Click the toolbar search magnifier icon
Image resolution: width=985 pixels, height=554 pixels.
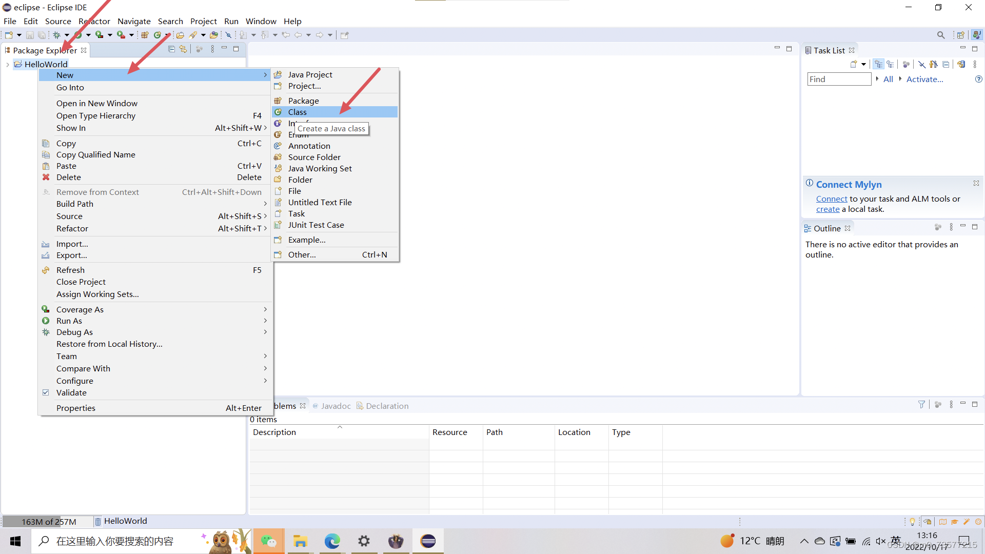941,35
